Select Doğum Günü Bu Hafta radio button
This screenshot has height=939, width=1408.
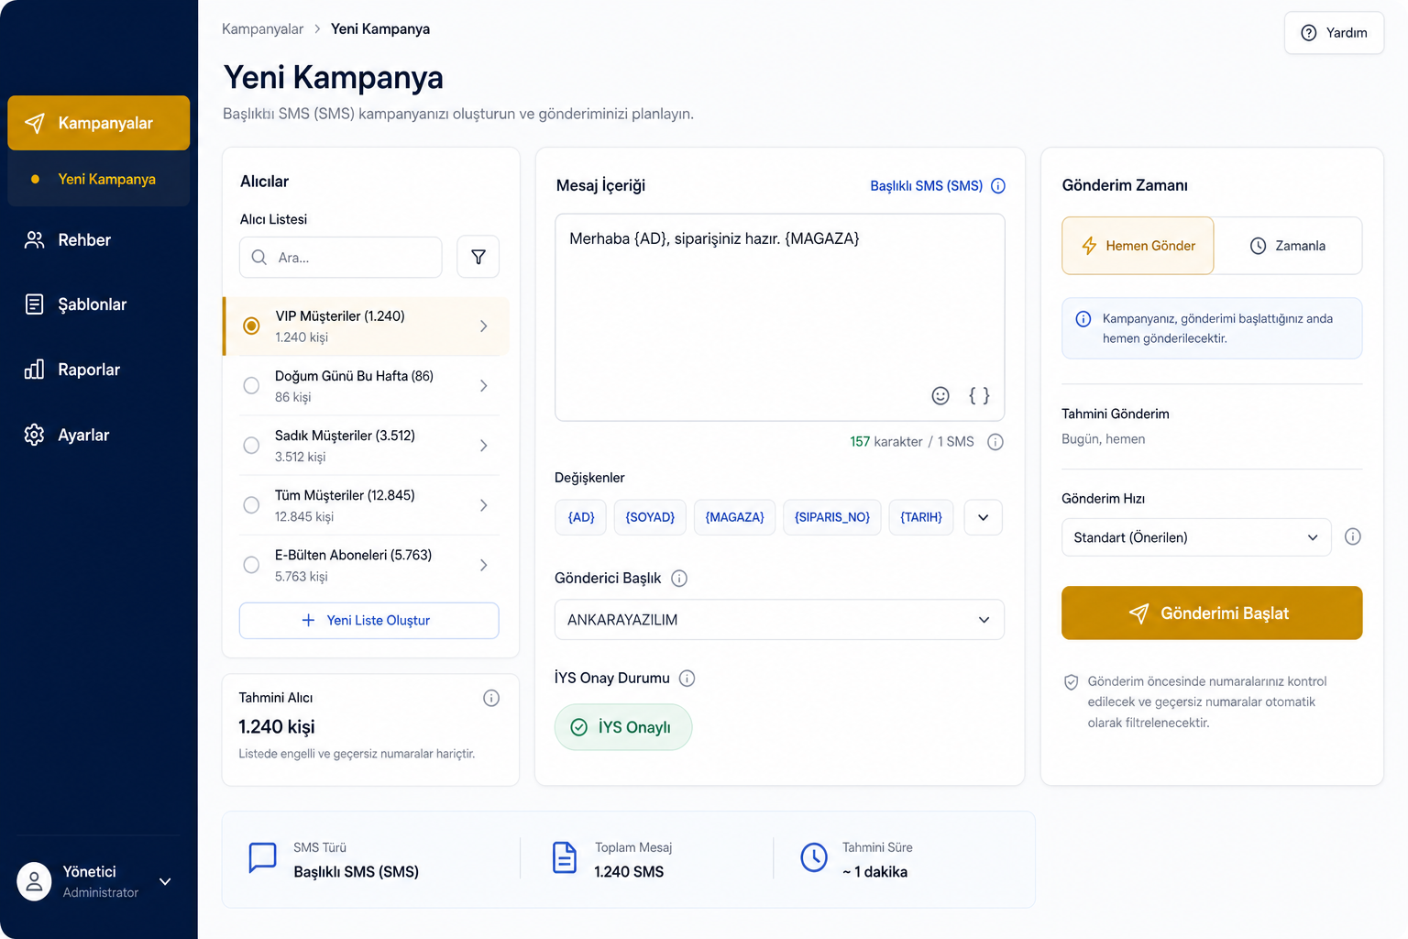coord(251,386)
